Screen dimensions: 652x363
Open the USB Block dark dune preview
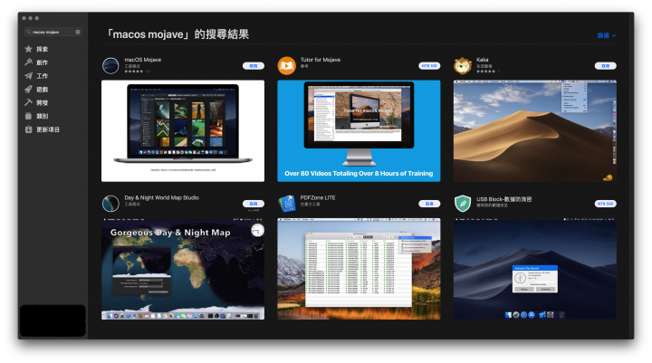click(x=535, y=269)
